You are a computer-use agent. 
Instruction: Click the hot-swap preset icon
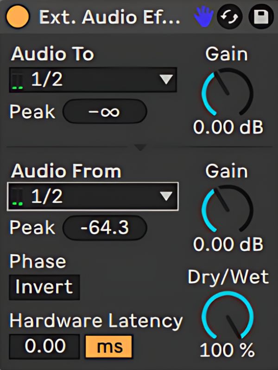coord(229,18)
